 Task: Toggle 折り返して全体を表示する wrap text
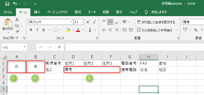coord(156,22)
